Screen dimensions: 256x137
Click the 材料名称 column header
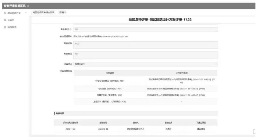pyautogui.click(x=110, y=73)
